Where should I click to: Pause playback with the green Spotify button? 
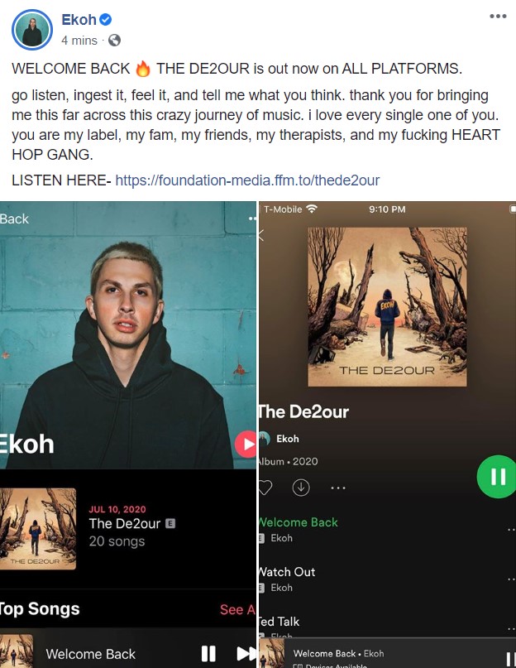pos(496,476)
